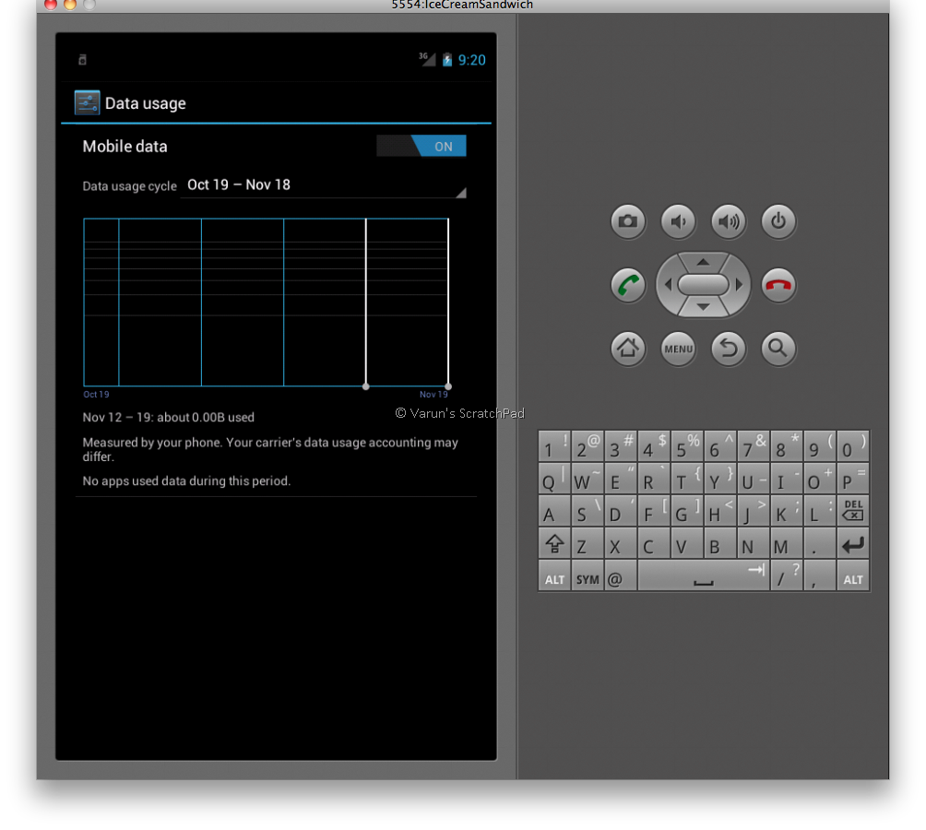The width and height of the screenshot is (926, 830).
Task: Toggle Mobile data ON switch
Action: [x=421, y=146]
